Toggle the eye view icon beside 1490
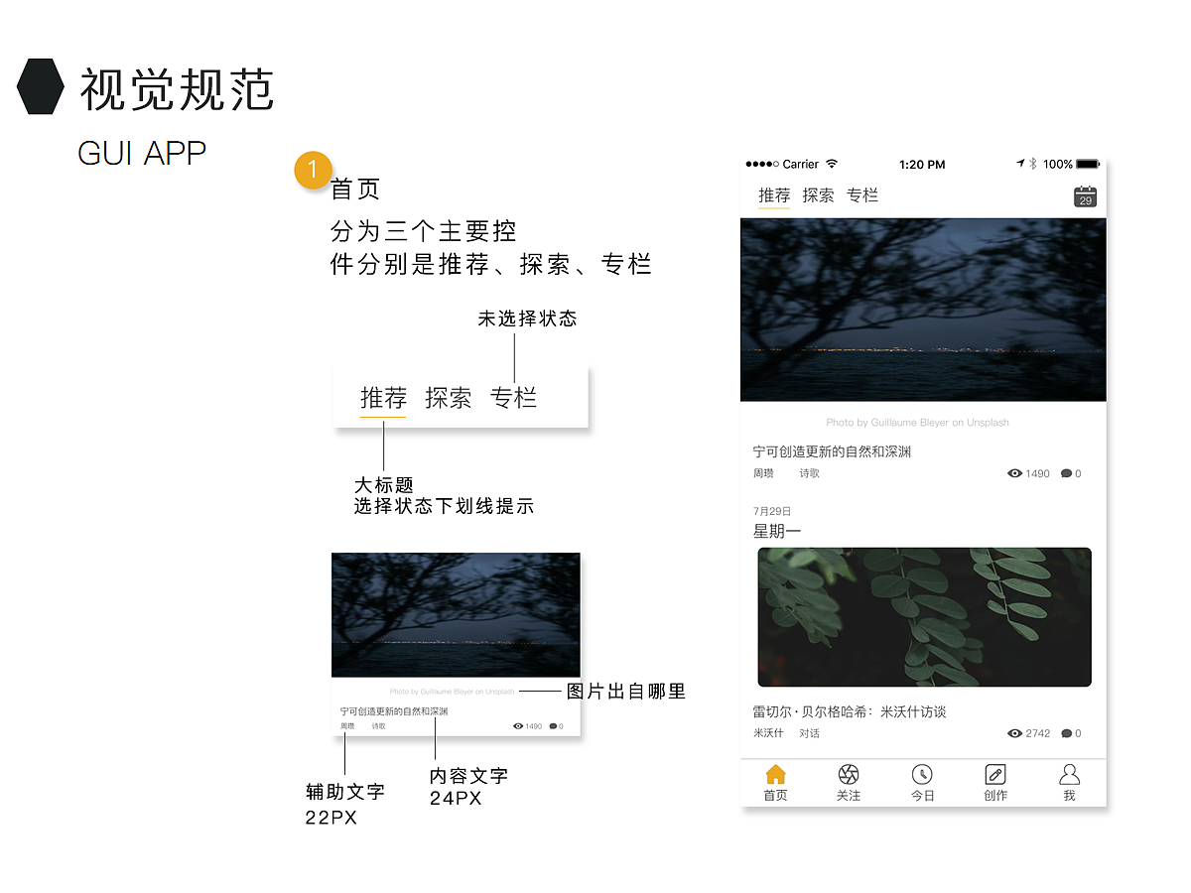This screenshot has width=1191, height=893. tap(1014, 473)
